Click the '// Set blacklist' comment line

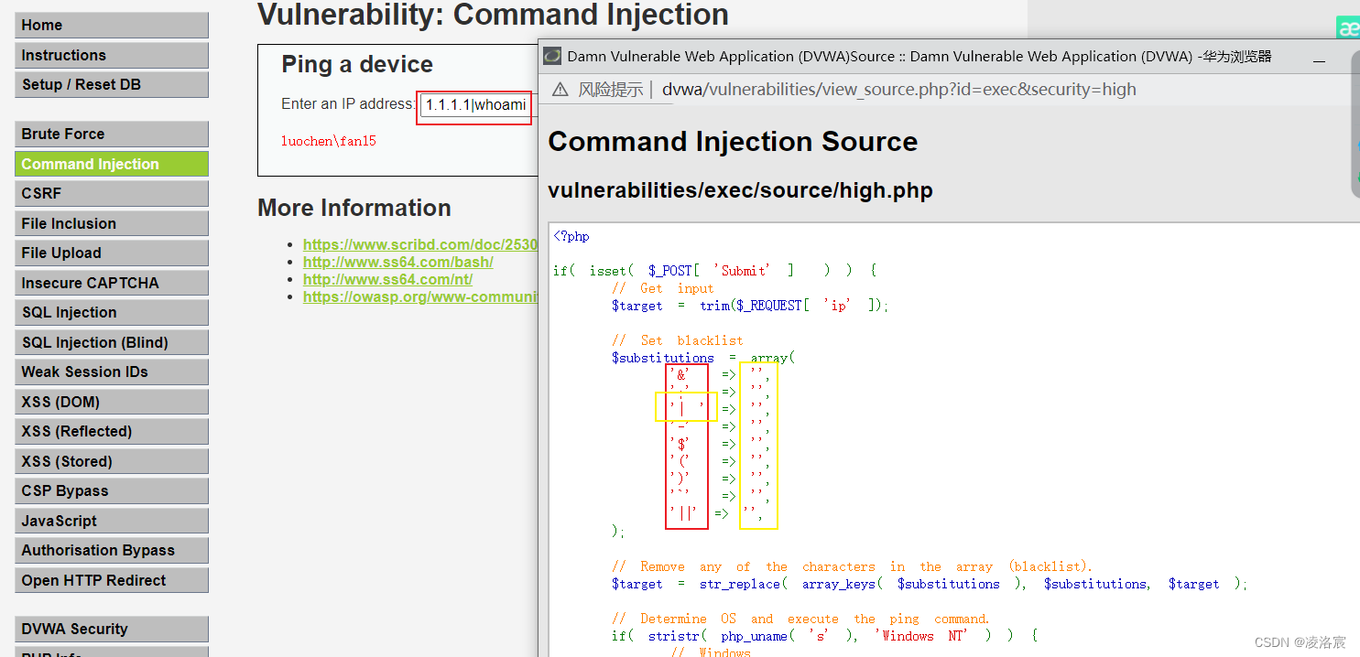[678, 340]
